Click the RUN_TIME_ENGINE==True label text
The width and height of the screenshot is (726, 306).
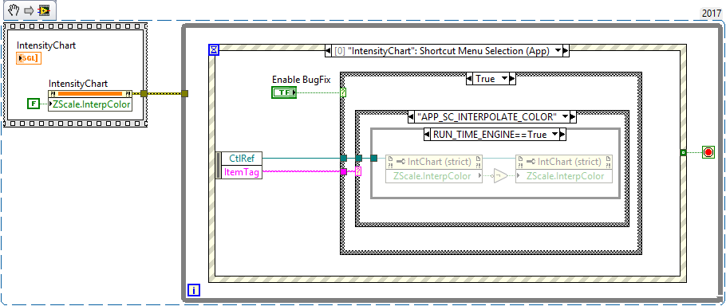[489, 135]
